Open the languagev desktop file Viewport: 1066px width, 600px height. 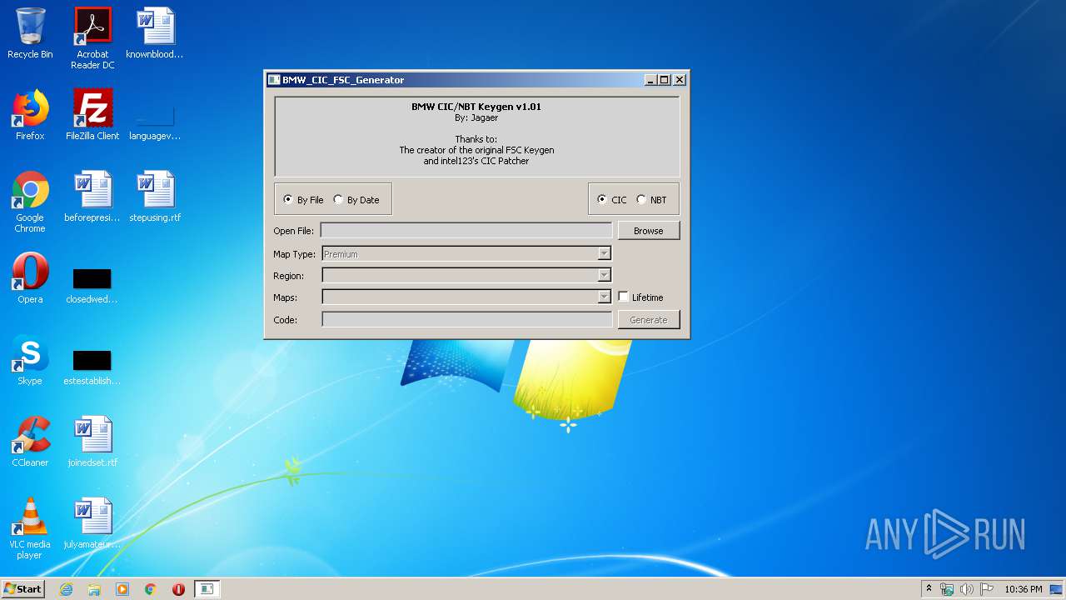click(155, 121)
